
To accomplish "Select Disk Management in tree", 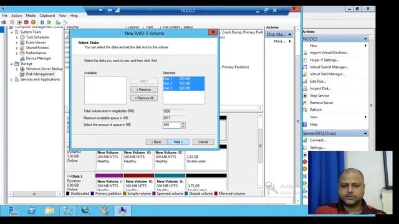I will (x=40, y=74).
